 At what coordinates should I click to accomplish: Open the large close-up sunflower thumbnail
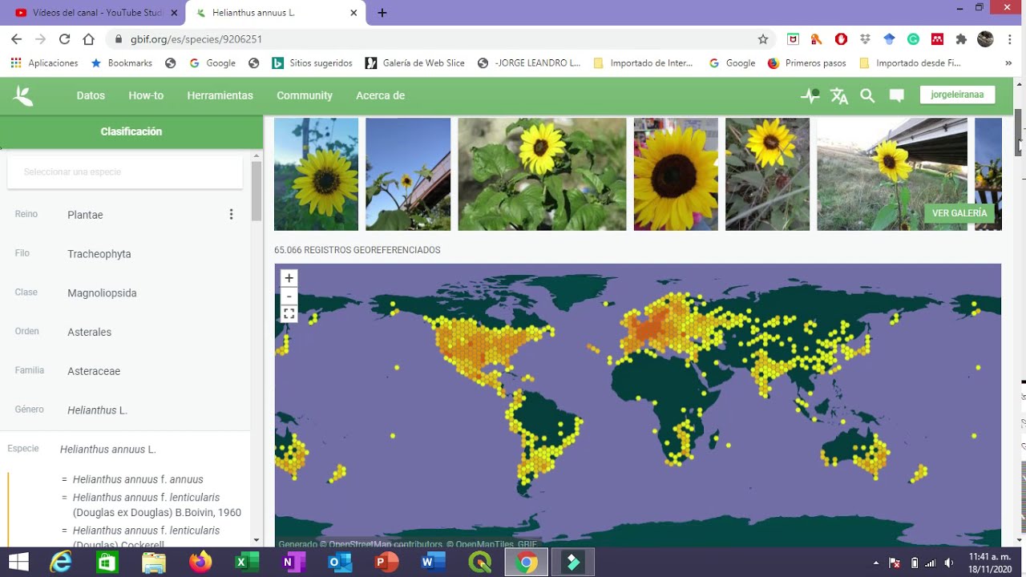pos(676,174)
